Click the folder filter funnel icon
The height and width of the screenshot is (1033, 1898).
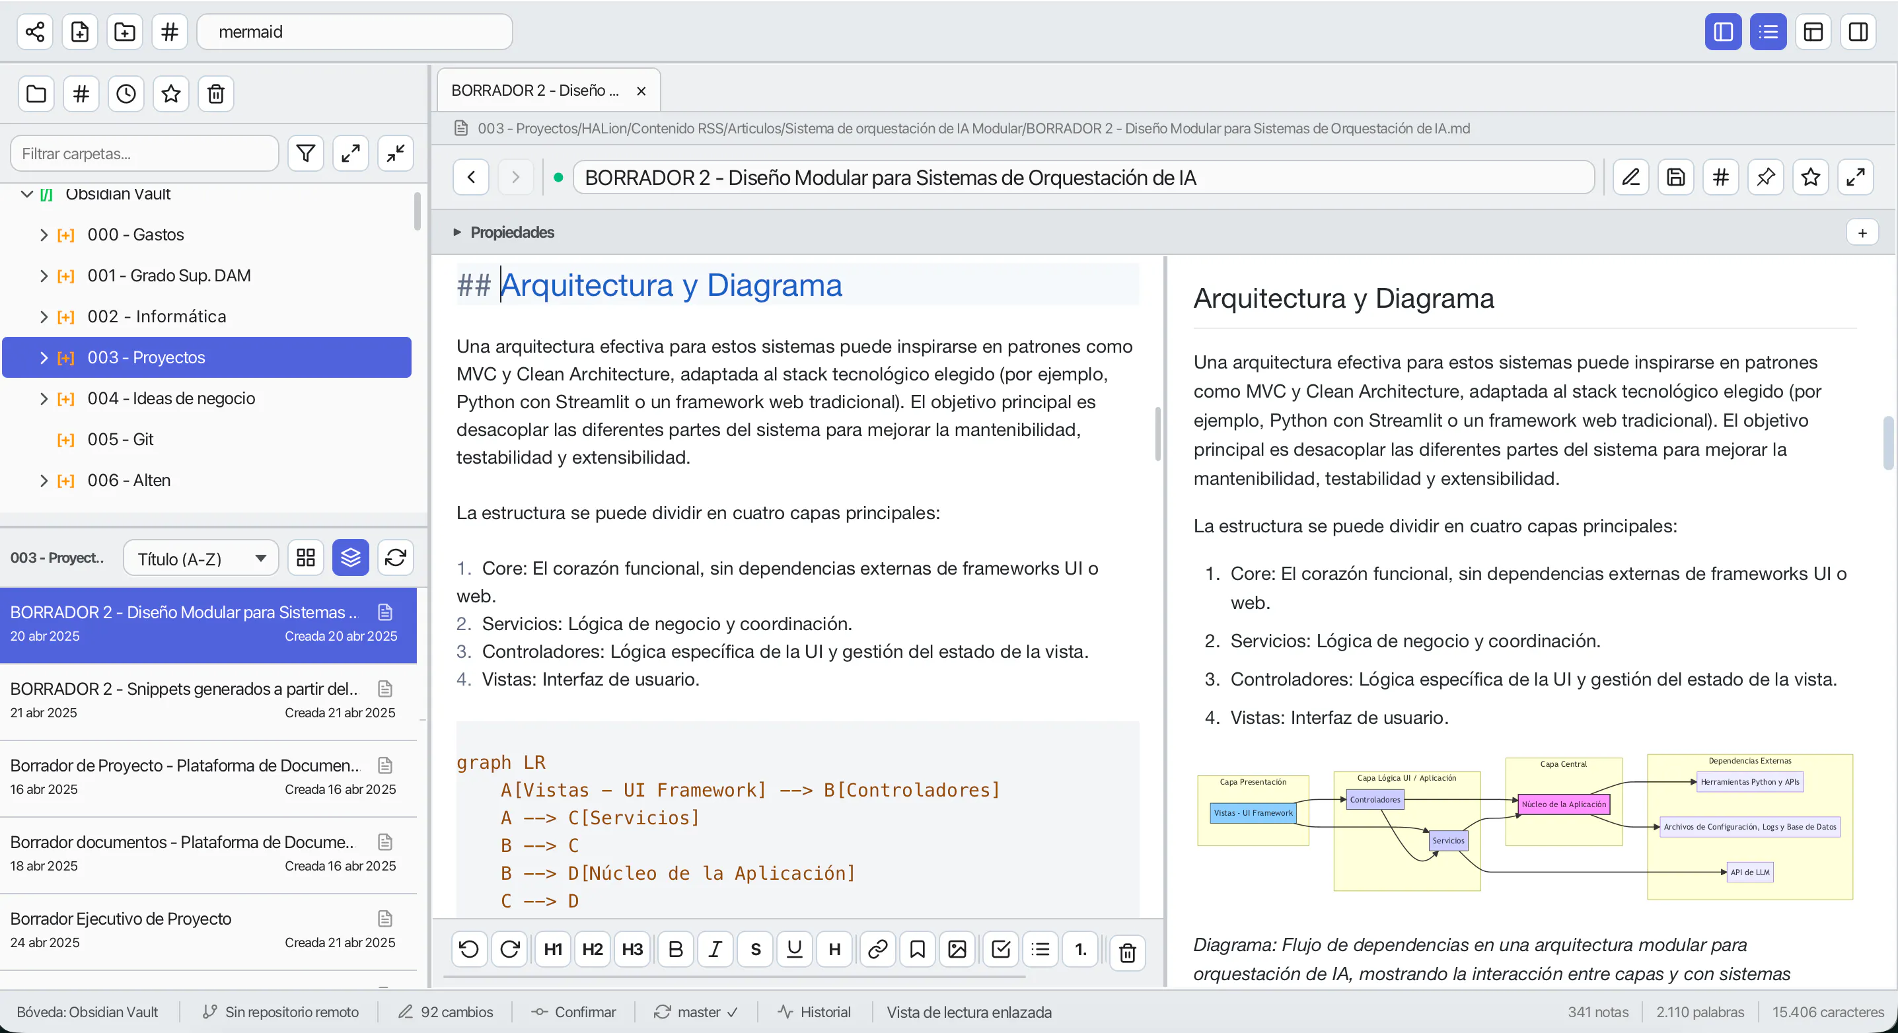click(306, 153)
